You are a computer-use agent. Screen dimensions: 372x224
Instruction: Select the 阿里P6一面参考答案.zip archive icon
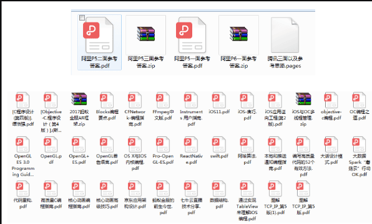pyautogui.click(x=238, y=34)
